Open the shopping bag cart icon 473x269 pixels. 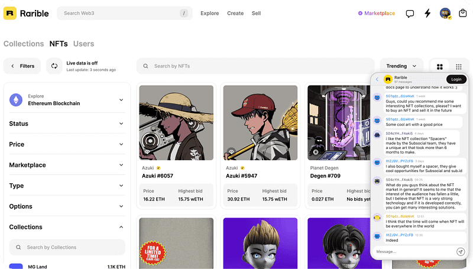coord(462,13)
